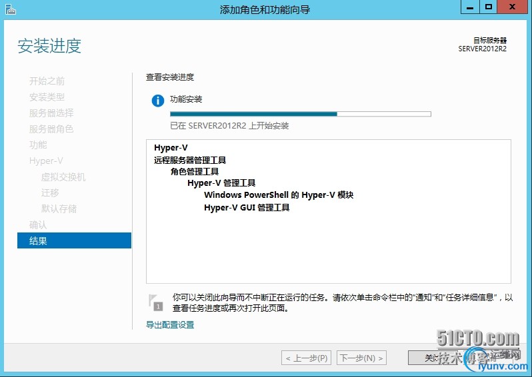Select the 服务器选择 step in sidebar
The width and height of the screenshot is (532, 377).
pos(51,113)
